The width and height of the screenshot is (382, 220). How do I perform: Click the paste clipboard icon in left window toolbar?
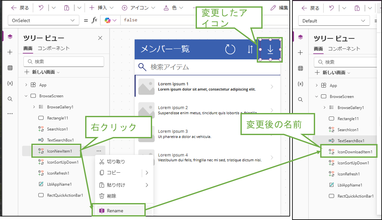pyautogui.click(x=67, y=8)
